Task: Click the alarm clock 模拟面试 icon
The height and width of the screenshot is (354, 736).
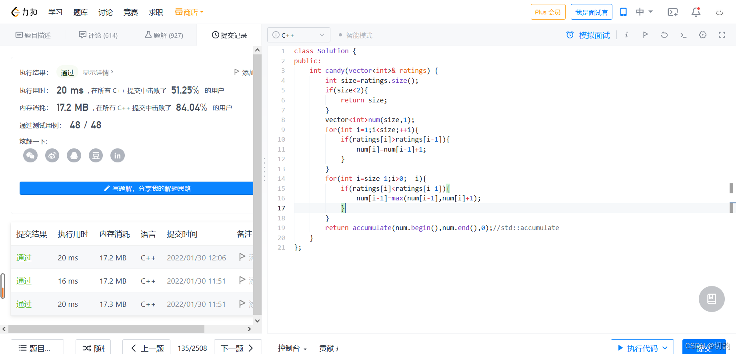Action: tap(570, 35)
